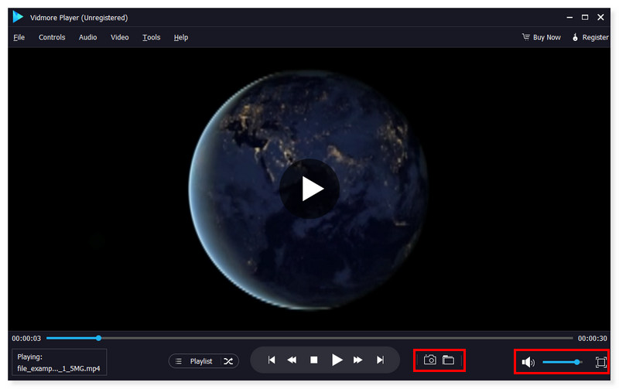Open the File menu

[x=19, y=37]
